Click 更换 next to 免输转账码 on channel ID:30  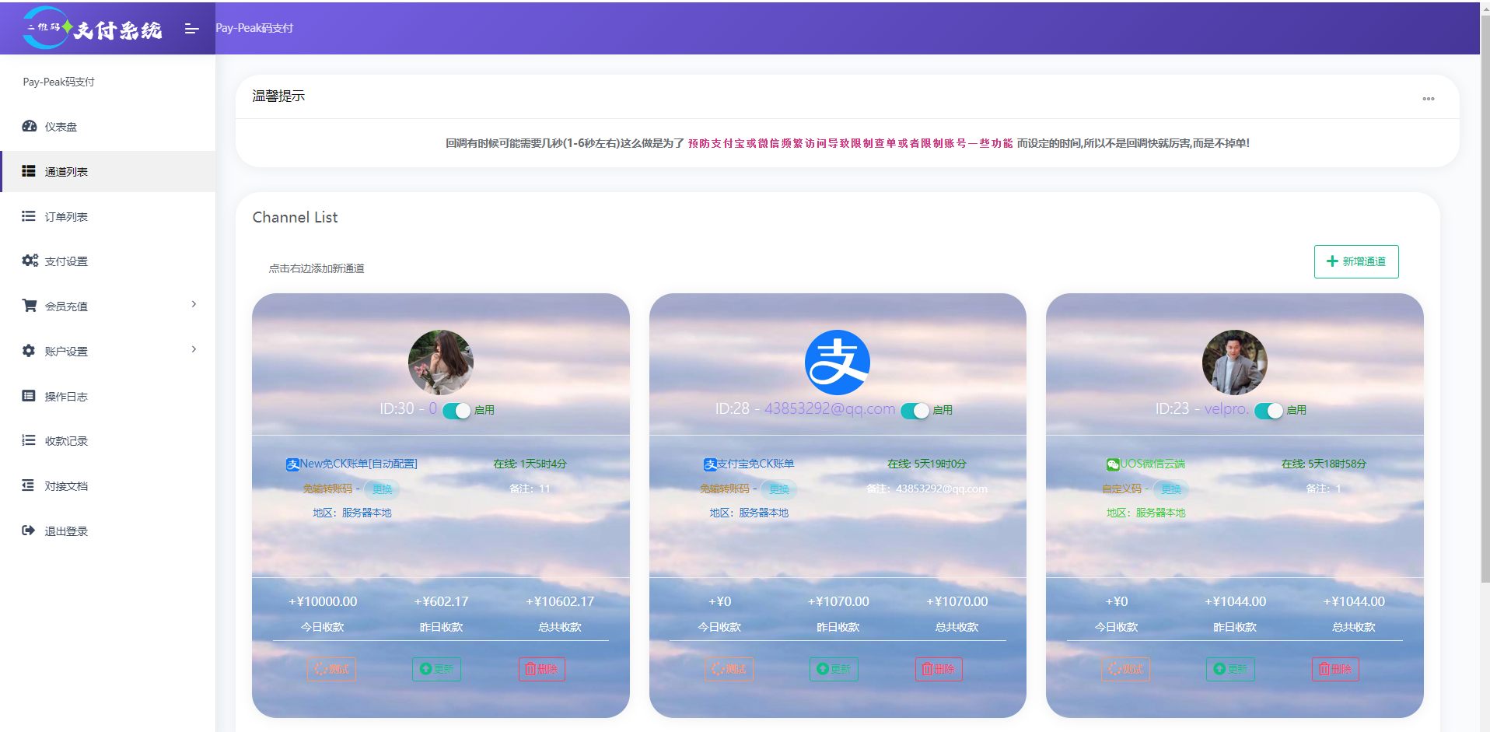click(383, 489)
